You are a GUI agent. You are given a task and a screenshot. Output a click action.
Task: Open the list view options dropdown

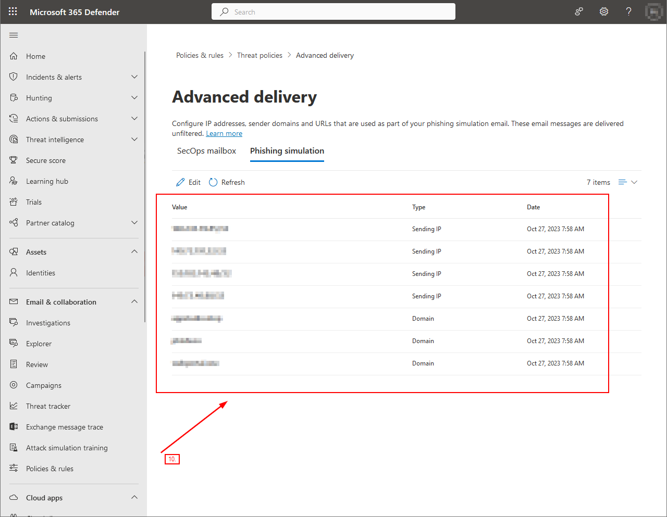pyautogui.click(x=628, y=182)
